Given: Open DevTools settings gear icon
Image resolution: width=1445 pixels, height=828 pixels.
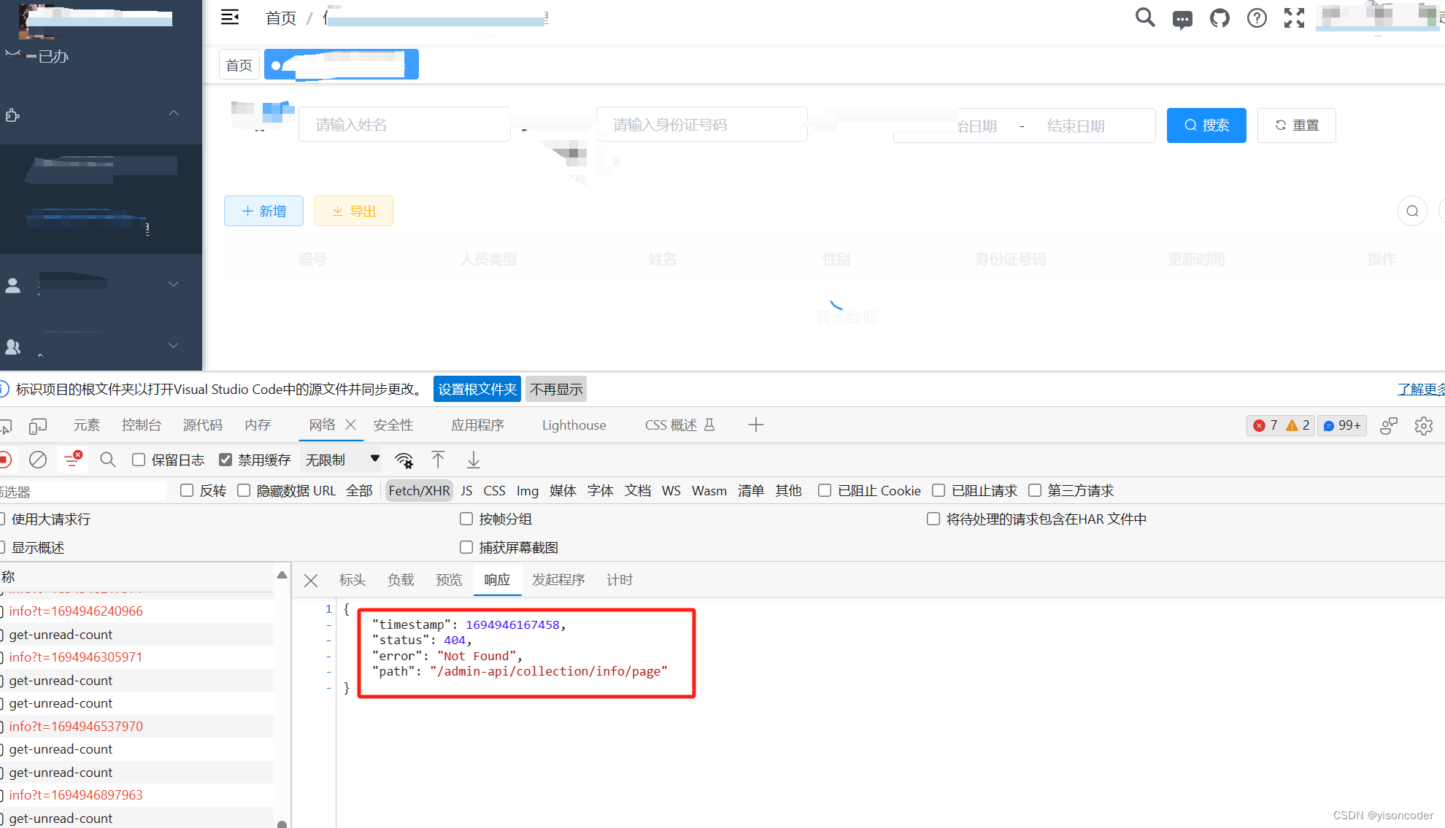Looking at the screenshot, I should 1423,425.
